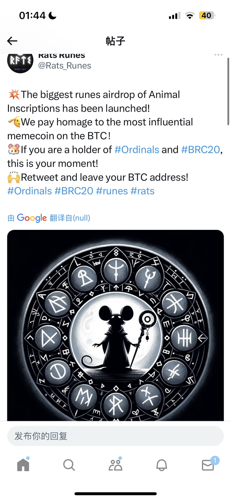Open the Home feed icon

(23, 465)
